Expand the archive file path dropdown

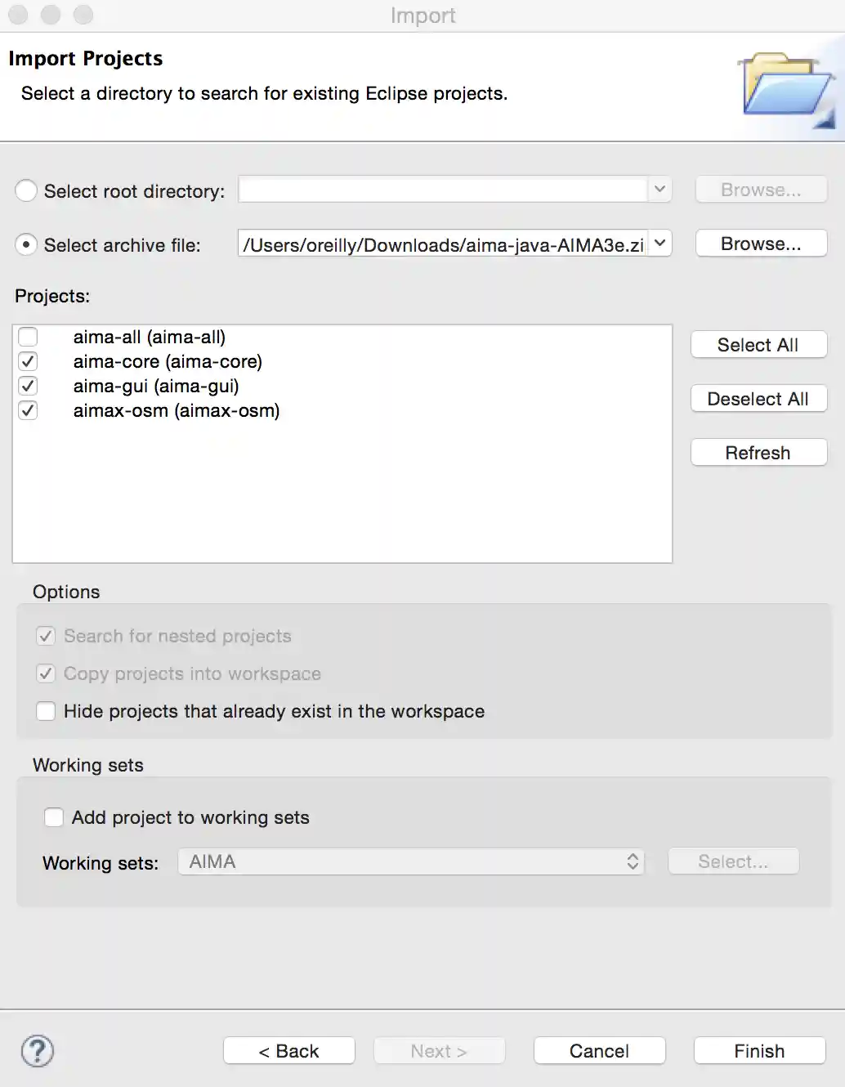(x=660, y=244)
